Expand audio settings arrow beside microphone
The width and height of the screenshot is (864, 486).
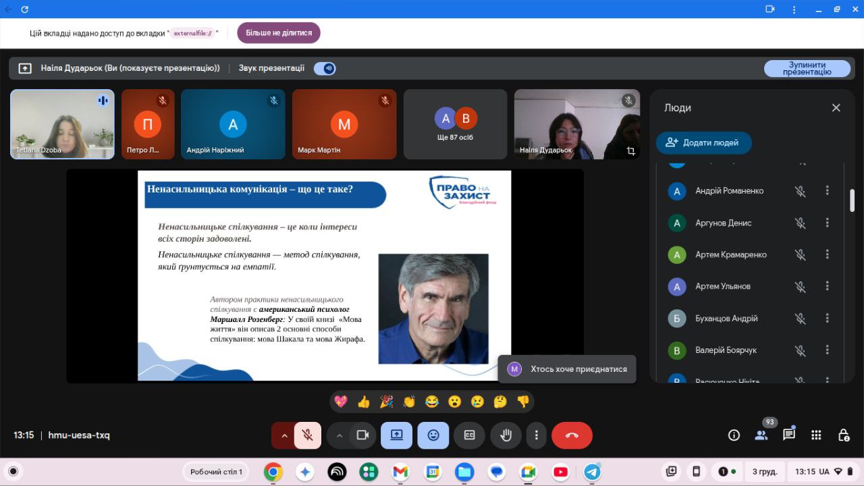coord(284,435)
